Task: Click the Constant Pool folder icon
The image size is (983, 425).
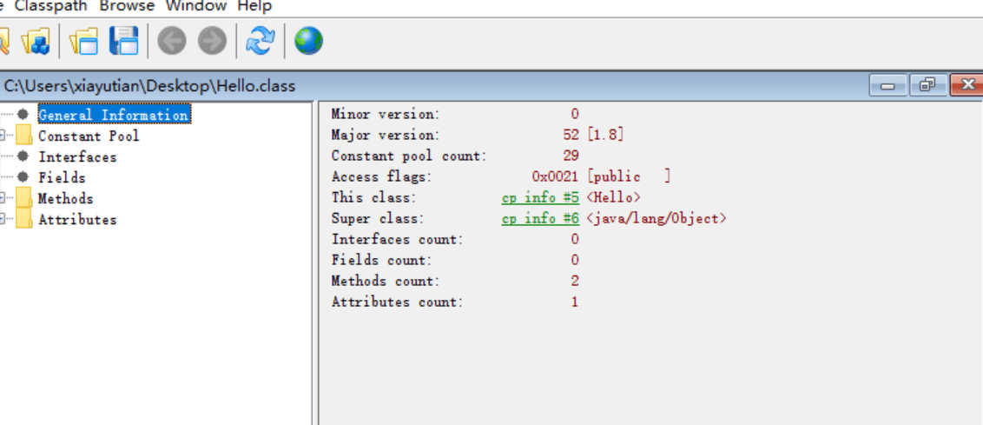Action: [23, 136]
